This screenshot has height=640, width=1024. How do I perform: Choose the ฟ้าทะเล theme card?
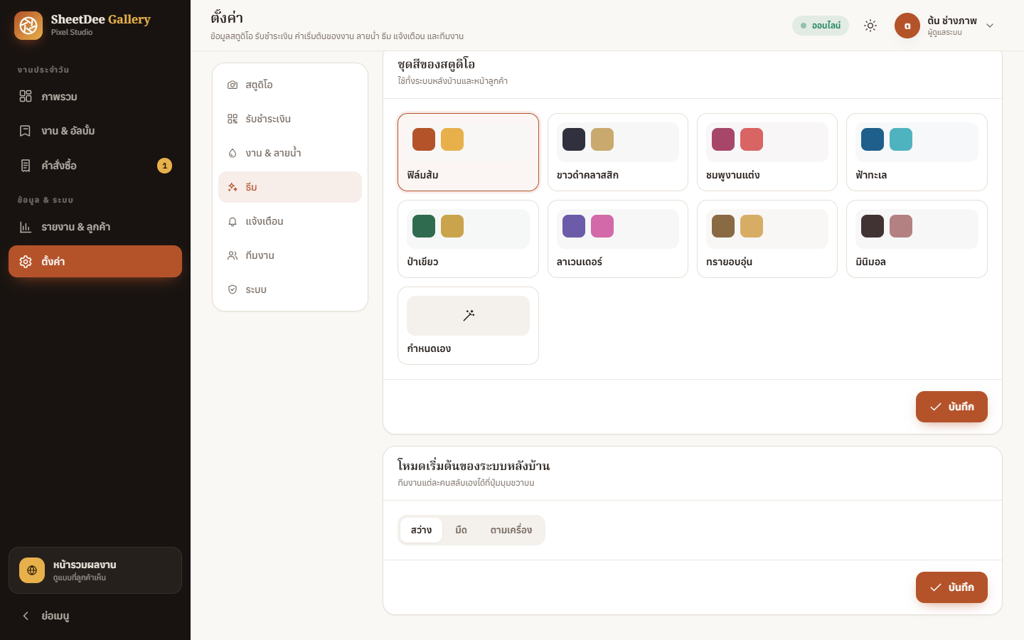click(x=917, y=152)
